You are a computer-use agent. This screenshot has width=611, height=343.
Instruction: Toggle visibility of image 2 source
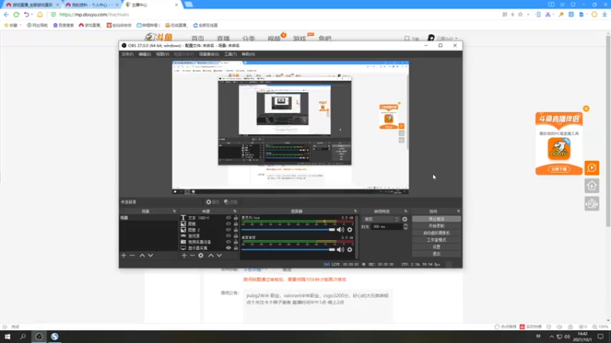[x=228, y=230]
